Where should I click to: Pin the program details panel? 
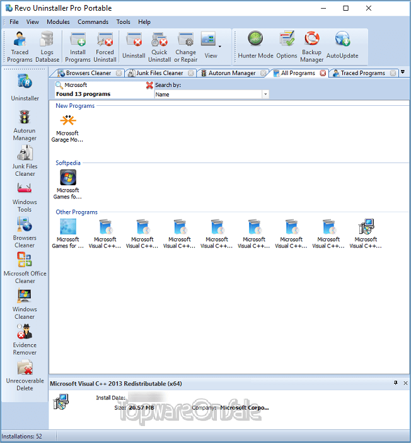[396, 383]
